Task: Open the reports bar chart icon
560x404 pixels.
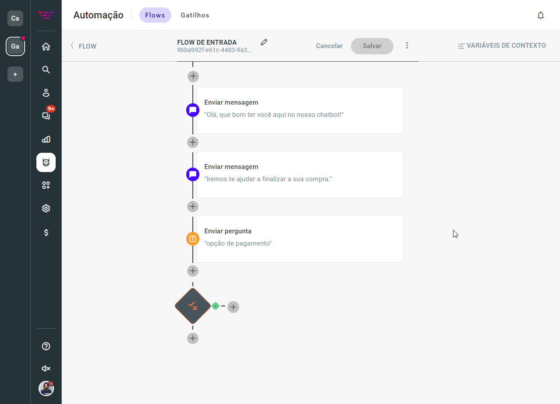Action: click(46, 139)
